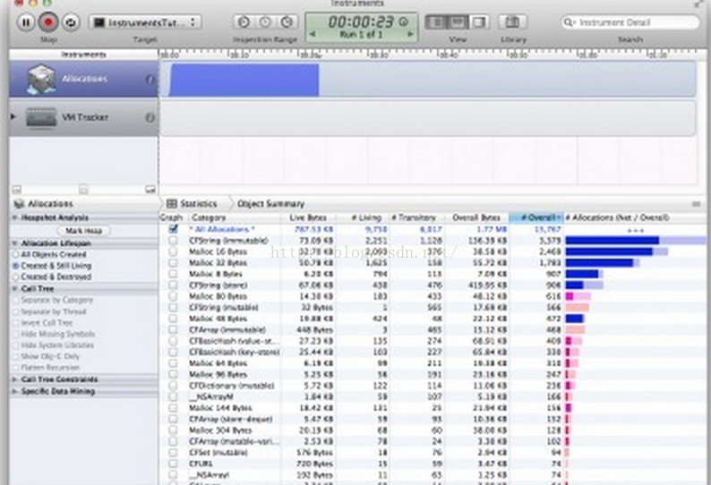The height and width of the screenshot is (485, 711).
Task: Collapse the Heapshot Analysis section
Action: pos(14,217)
